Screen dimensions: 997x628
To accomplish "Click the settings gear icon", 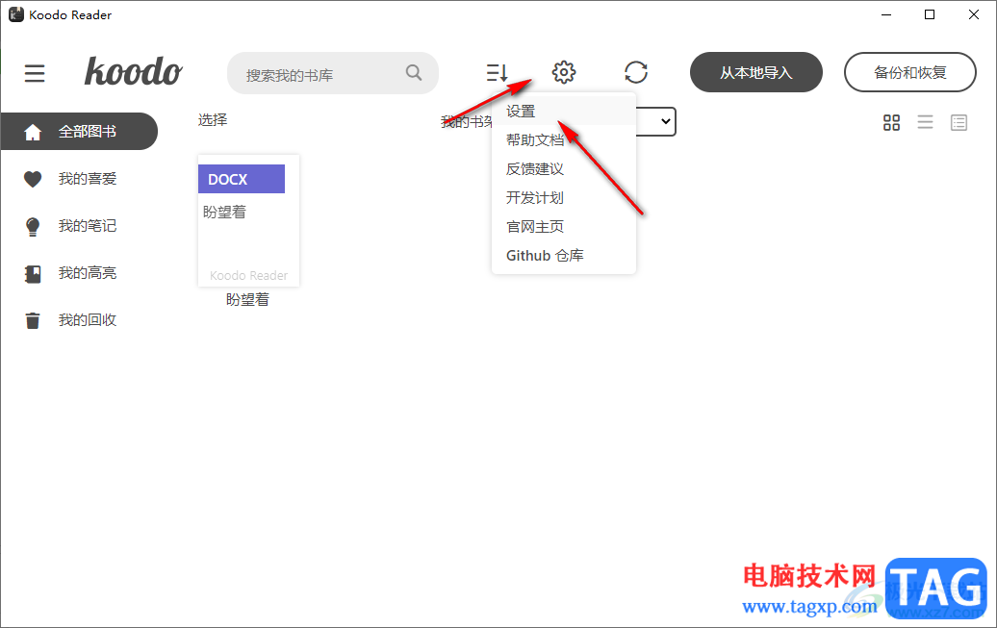I will 563,72.
